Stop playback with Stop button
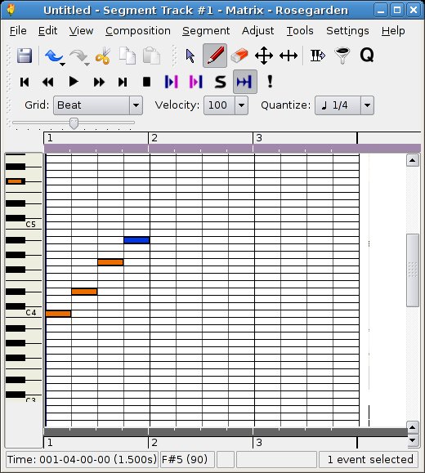Viewport: 425px width, 473px height. (146, 82)
